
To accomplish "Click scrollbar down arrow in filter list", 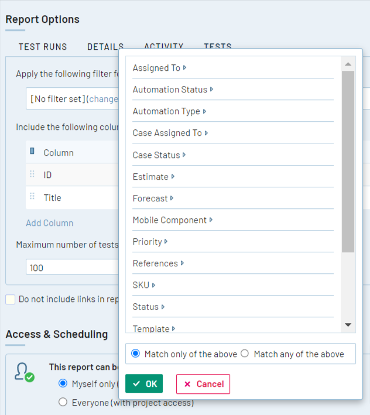I will click(348, 325).
